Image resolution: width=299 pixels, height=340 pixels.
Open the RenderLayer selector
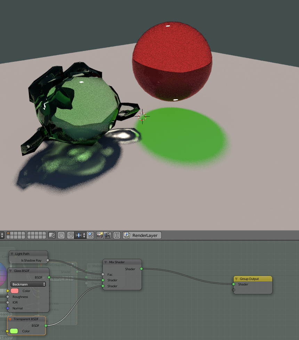(142, 235)
